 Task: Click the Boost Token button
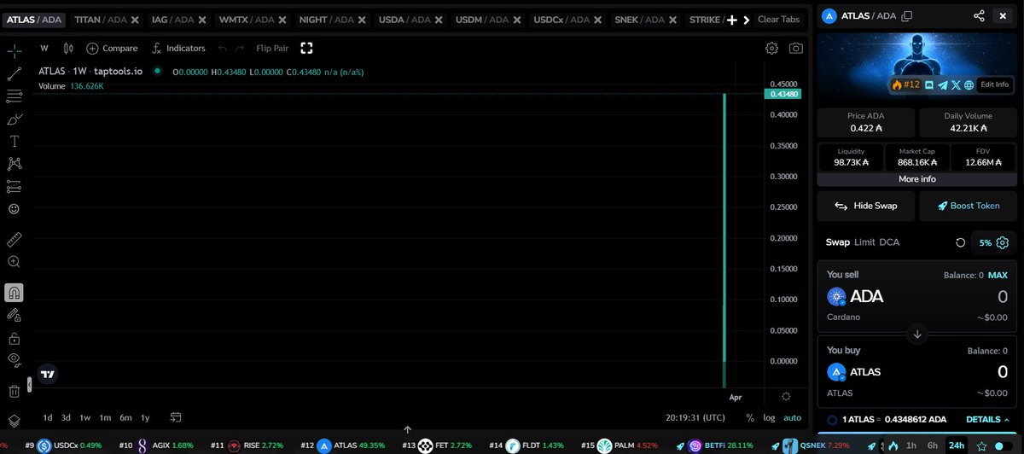969,206
